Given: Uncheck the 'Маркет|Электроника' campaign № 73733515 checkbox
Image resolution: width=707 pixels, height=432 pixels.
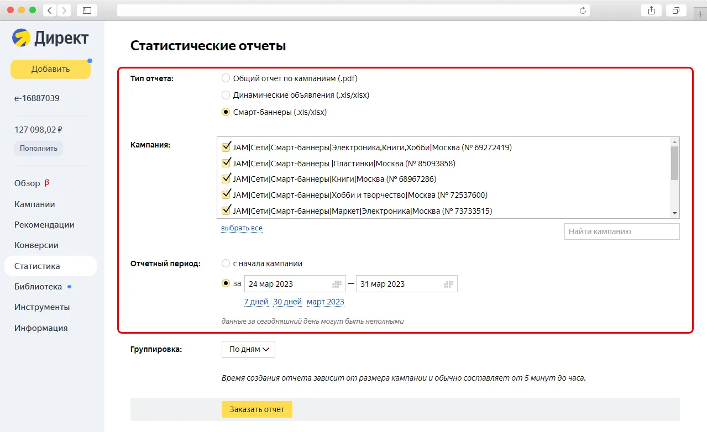Looking at the screenshot, I should (226, 210).
